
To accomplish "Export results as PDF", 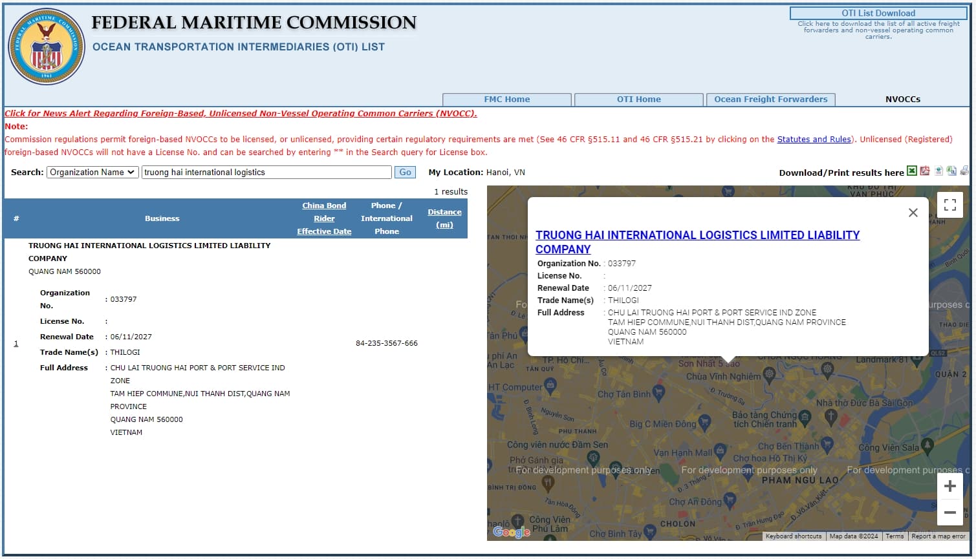I will click(x=925, y=171).
